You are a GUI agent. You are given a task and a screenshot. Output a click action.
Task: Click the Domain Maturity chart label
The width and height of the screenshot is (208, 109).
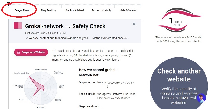tap(41, 69)
